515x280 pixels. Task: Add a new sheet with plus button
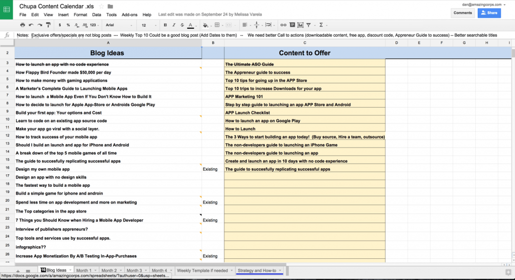point(18,271)
